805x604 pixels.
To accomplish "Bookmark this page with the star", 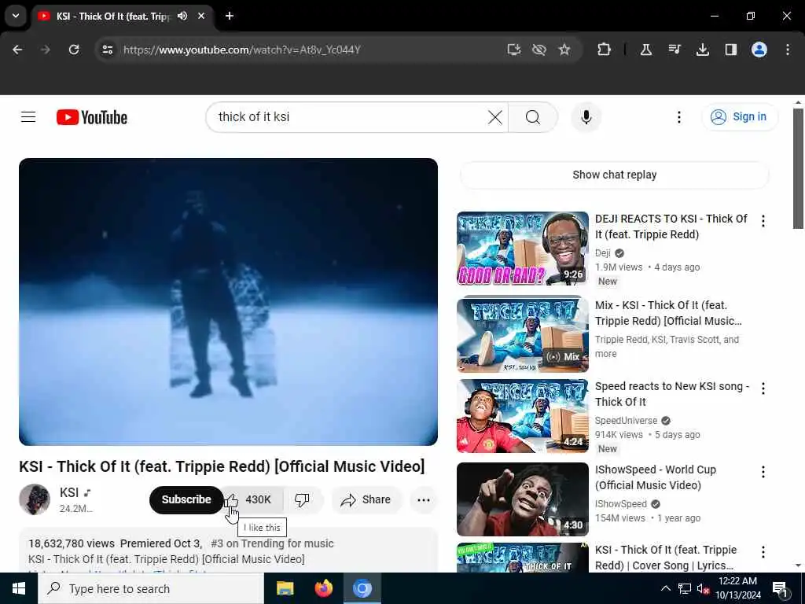I will click(x=564, y=50).
